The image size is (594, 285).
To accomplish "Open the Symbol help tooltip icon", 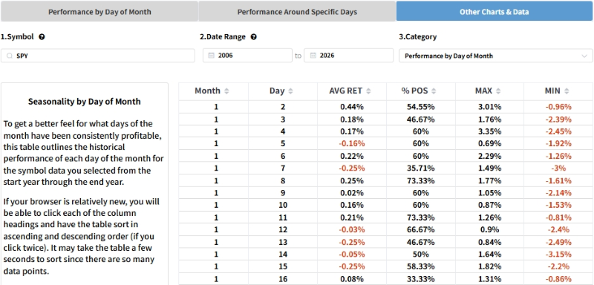I will [x=42, y=37].
